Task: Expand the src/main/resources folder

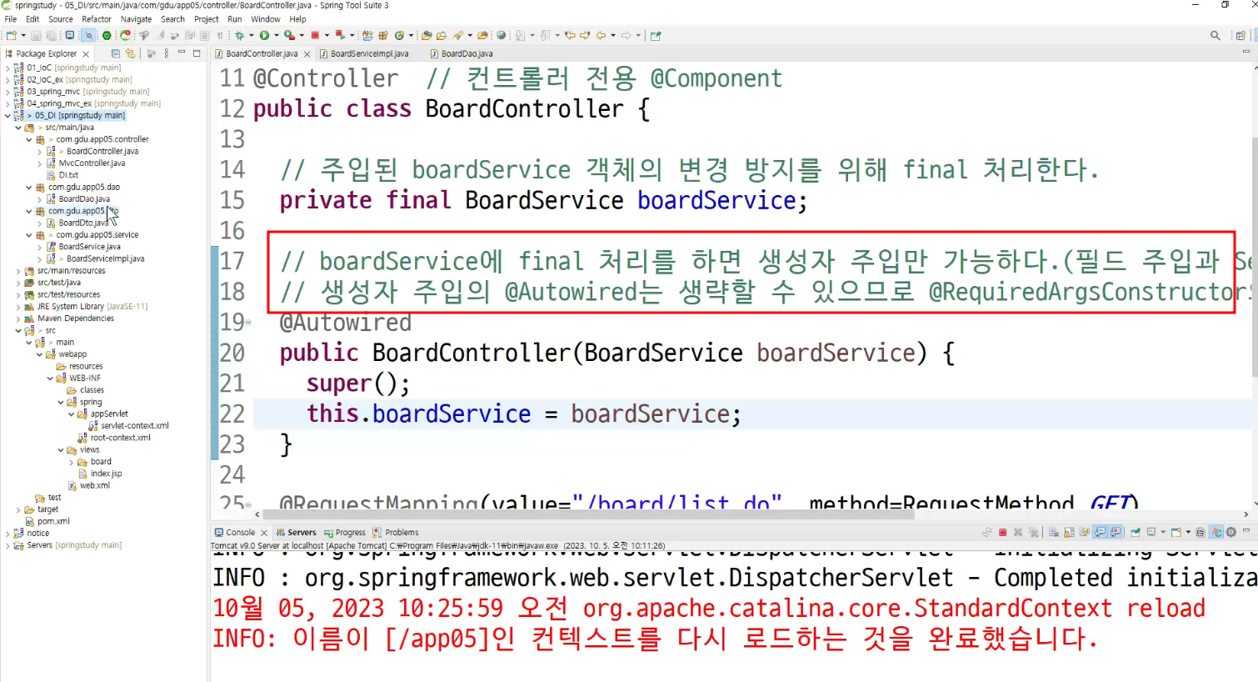Action: coord(18,271)
